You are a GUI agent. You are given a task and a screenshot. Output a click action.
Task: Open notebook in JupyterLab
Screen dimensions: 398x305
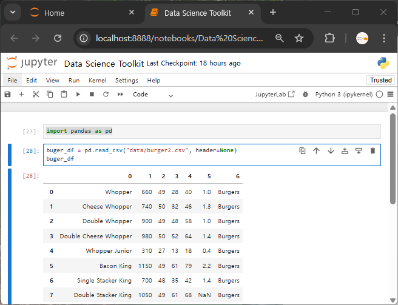[x=275, y=95]
